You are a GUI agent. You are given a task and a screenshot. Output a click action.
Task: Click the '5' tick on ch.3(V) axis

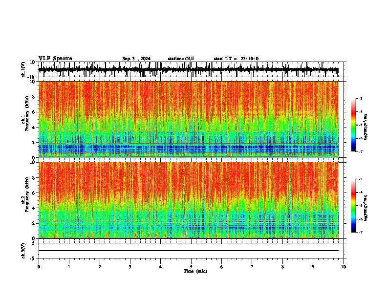34,243
